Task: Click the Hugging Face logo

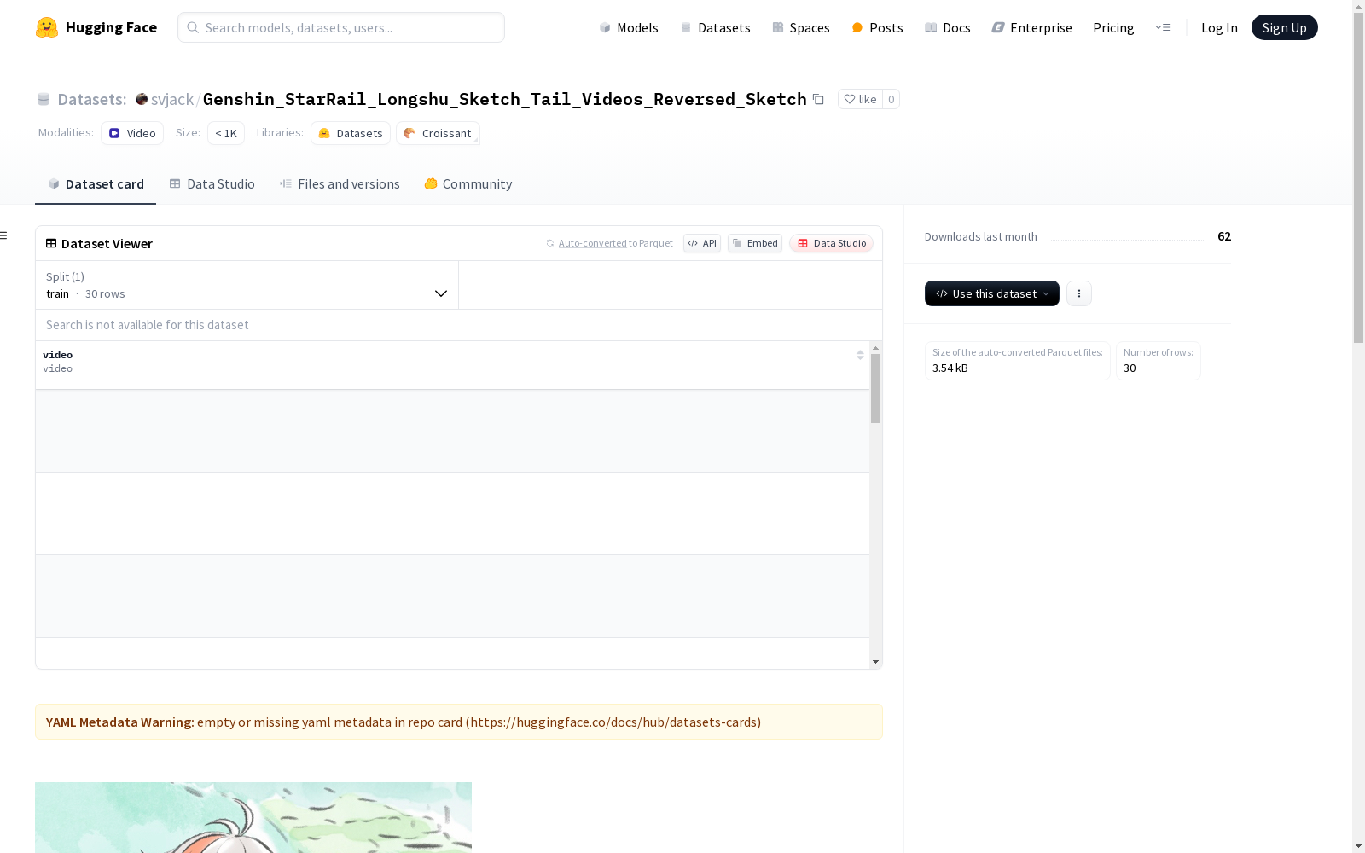Action: (96, 27)
